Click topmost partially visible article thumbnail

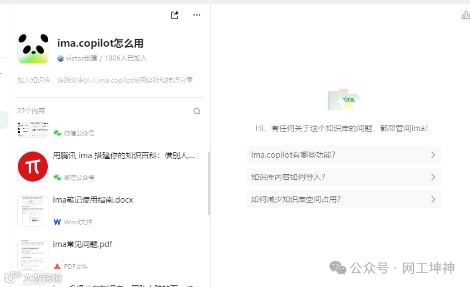click(x=33, y=129)
